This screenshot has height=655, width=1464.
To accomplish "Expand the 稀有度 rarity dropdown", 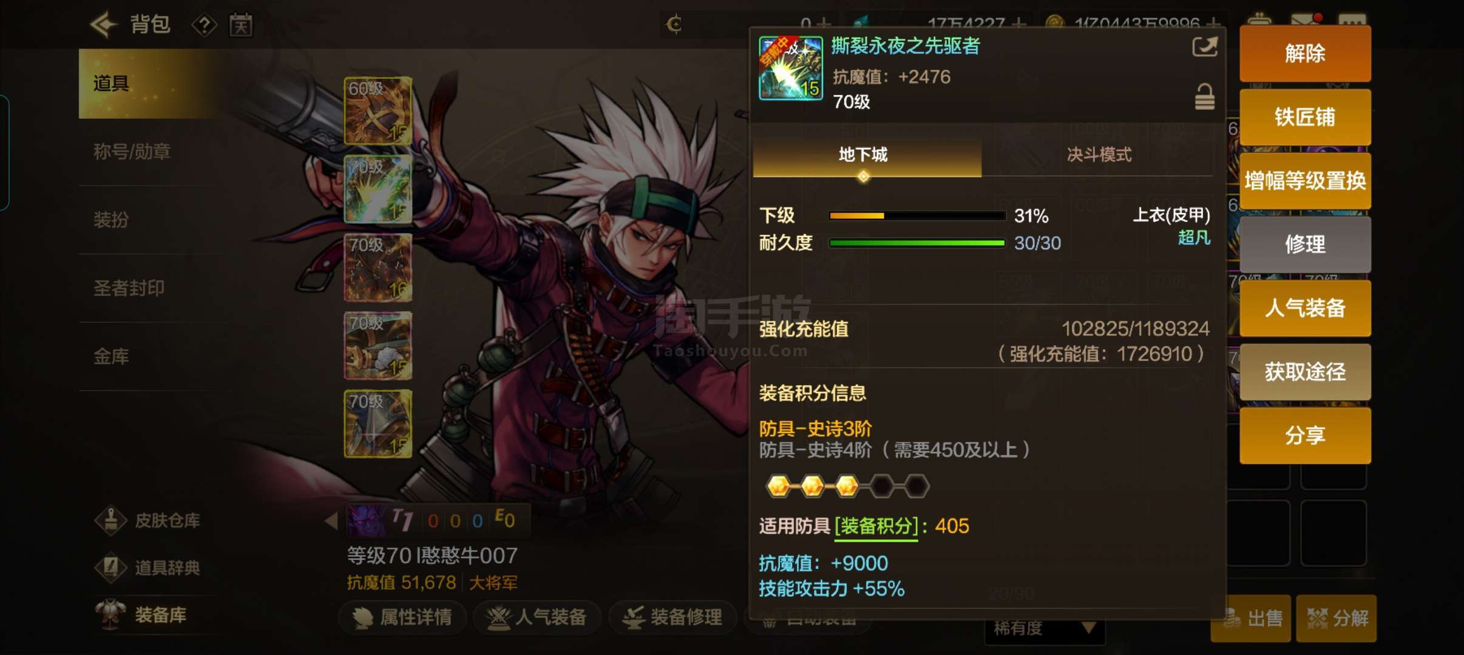I will [1044, 628].
